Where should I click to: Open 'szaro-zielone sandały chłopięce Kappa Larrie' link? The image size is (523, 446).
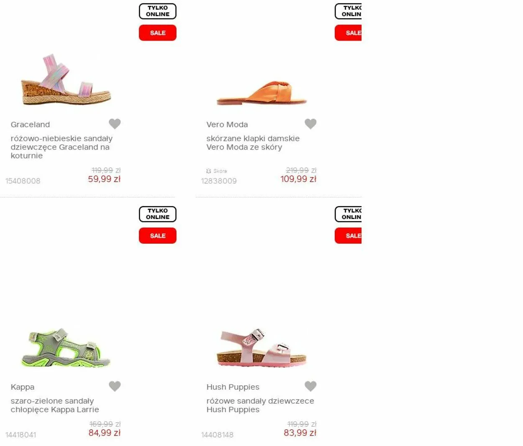click(x=55, y=405)
